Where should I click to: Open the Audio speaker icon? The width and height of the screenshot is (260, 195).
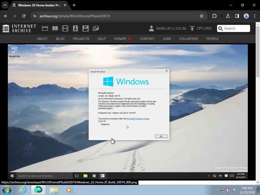[x=75, y=28]
